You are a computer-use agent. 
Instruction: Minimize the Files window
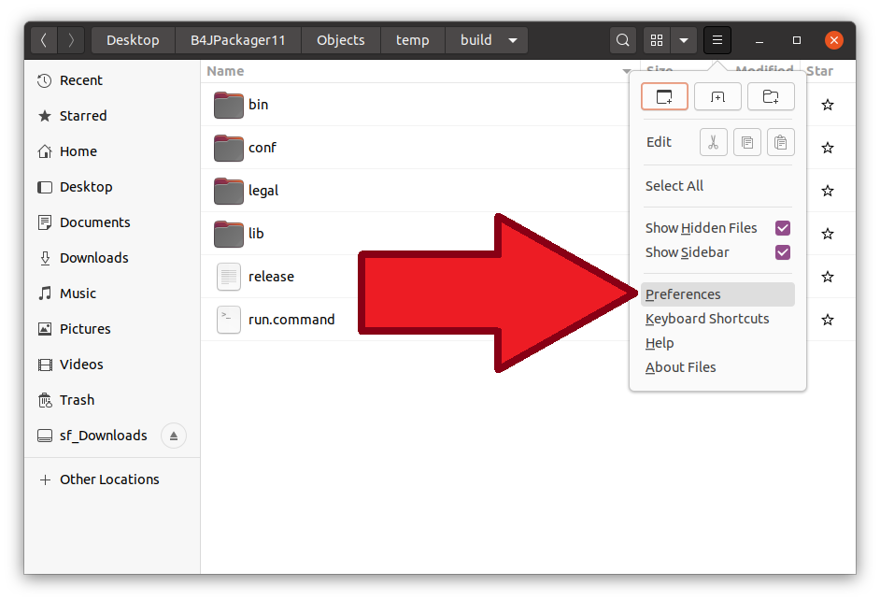(x=759, y=40)
